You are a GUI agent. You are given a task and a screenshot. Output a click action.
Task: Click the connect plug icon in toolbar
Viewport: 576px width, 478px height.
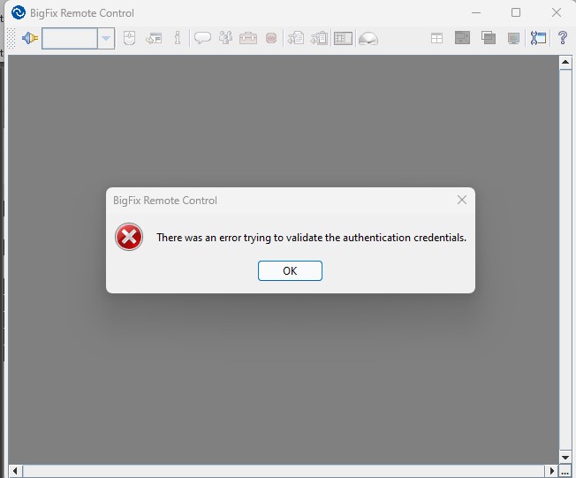[30, 38]
